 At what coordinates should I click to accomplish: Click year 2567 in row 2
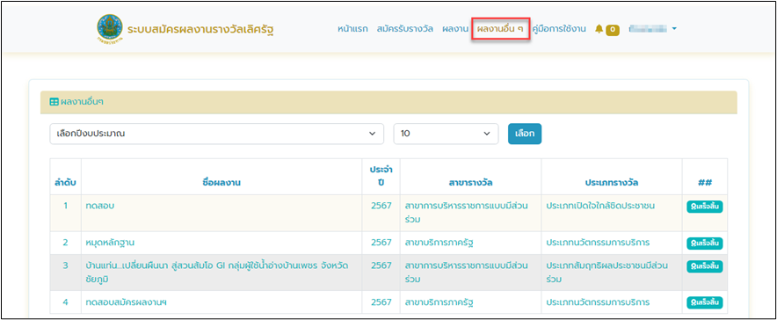coord(381,243)
